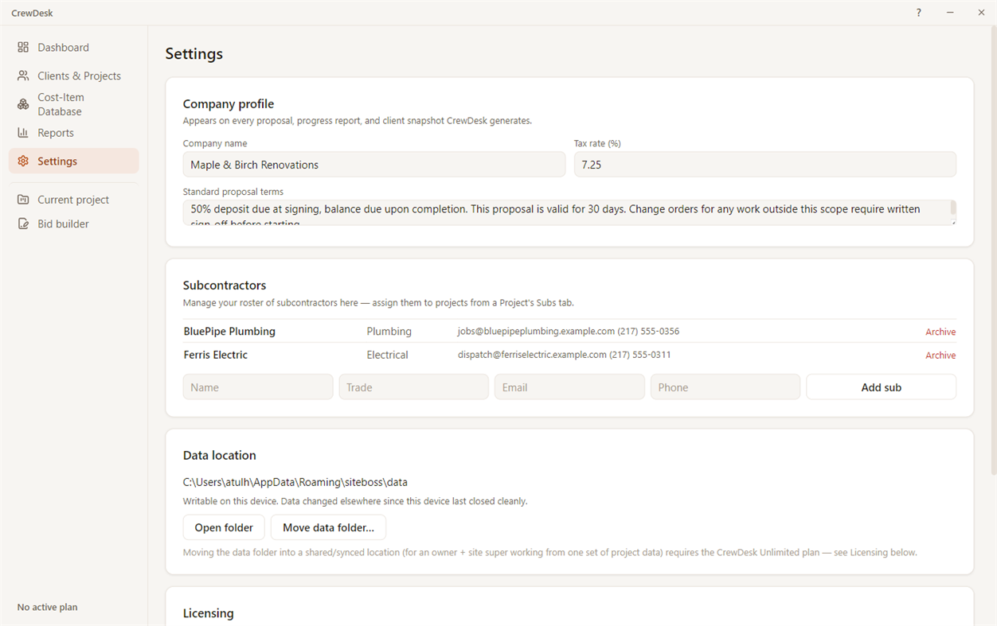
Task: Click the Clients & Projects people icon
Action: [23, 76]
